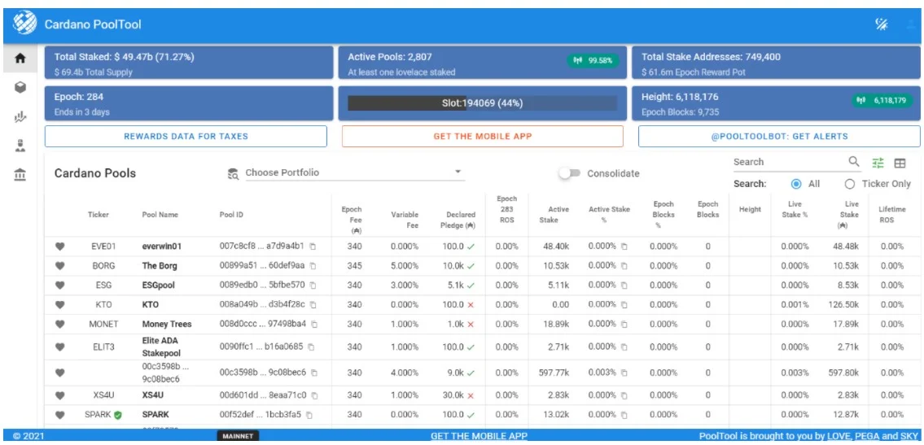The width and height of the screenshot is (924, 445).
Task: Click @POOLTOOLBOT: GET ALERTS button
Action: [x=779, y=136]
